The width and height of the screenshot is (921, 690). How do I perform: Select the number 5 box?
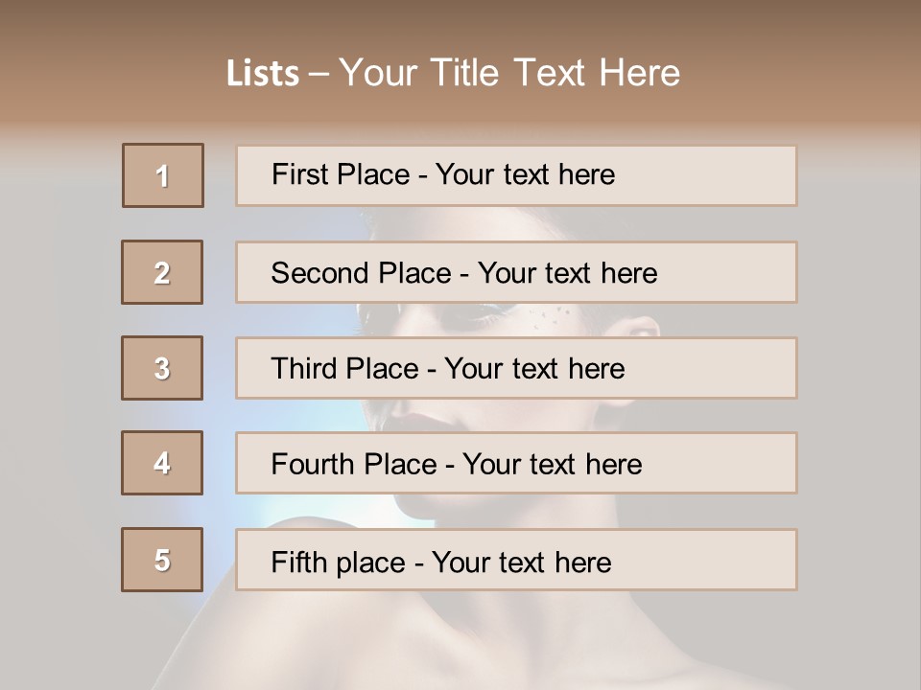(162, 560)
